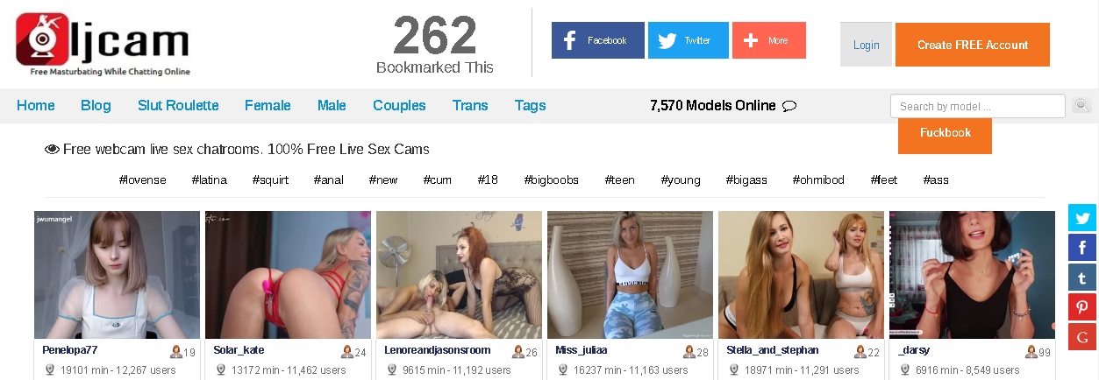Go to the Tags navigation item
The image size is (1099, 380).
(x=531, y=105)
